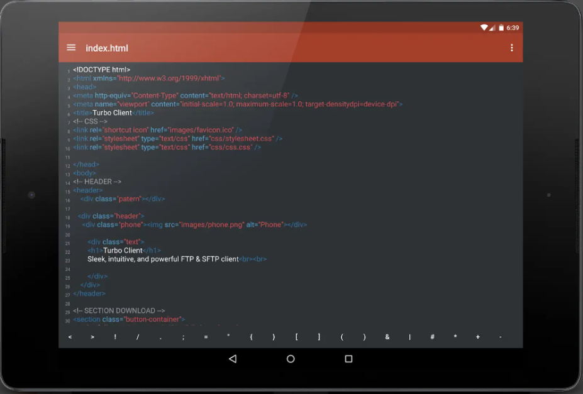Image resolution: width=583 pixels, height=394 pixels.
Task: Click the css/stylesheet.css link line
Action: (178, 138)
